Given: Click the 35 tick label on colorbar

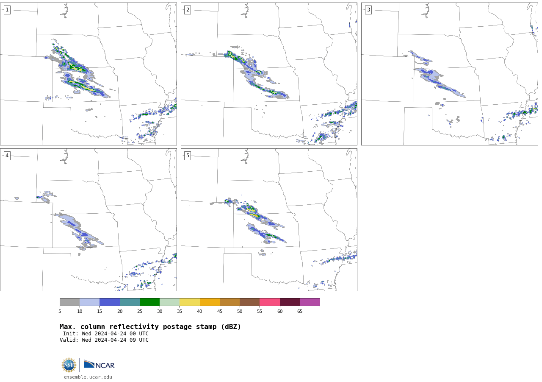Looking at the screenshot, I should click(x=180, y=311).
